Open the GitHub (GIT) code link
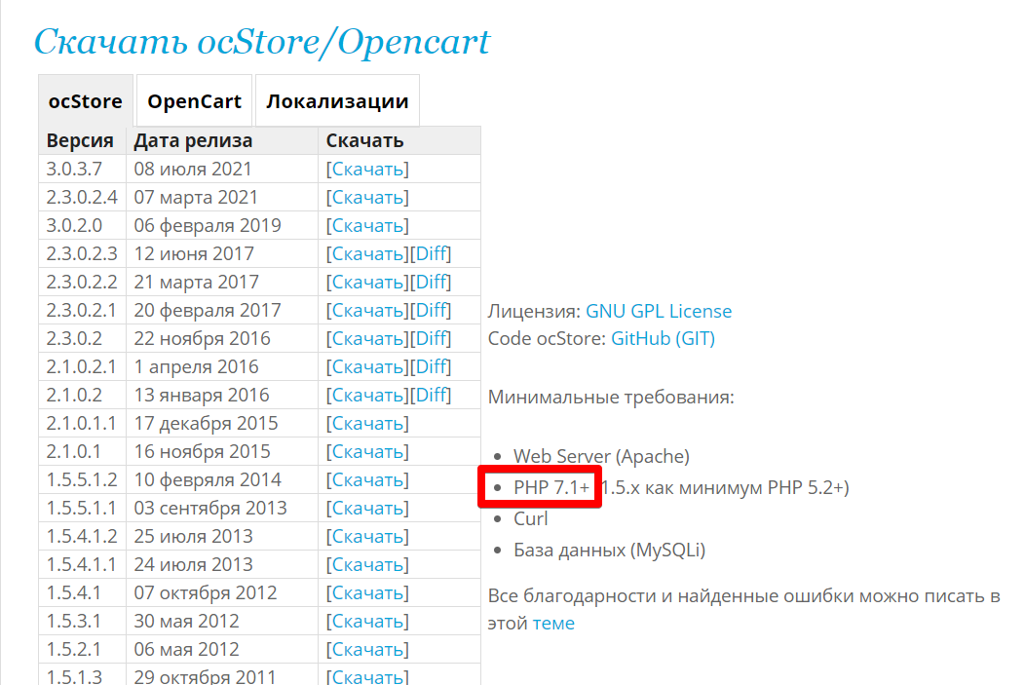The height and width of the screenshot is (685, 1025). point(663,339)
